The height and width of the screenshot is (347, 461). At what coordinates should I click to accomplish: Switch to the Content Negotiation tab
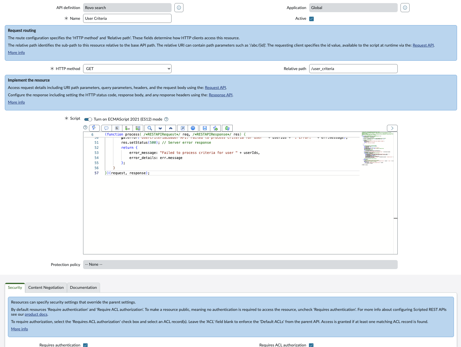pyautogui.click(x=46, y=287)
